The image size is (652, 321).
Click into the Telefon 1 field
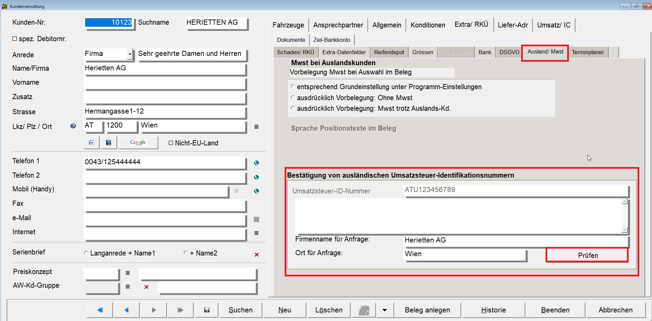pos(164,162)
